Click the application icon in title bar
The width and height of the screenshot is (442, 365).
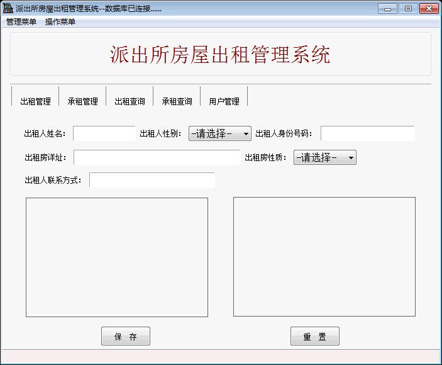click(8, 8)
